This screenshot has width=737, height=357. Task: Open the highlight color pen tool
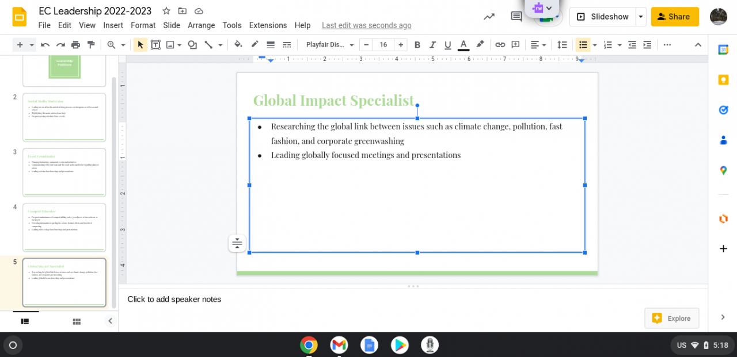click(480, 45)
